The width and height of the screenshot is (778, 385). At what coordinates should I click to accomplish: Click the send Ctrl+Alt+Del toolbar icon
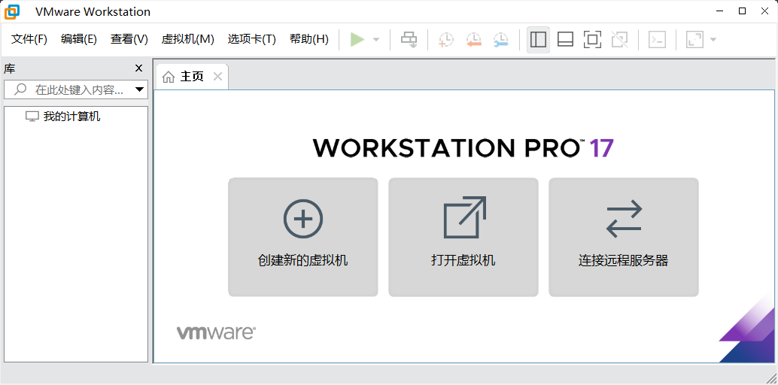click(x=409, y=40)
